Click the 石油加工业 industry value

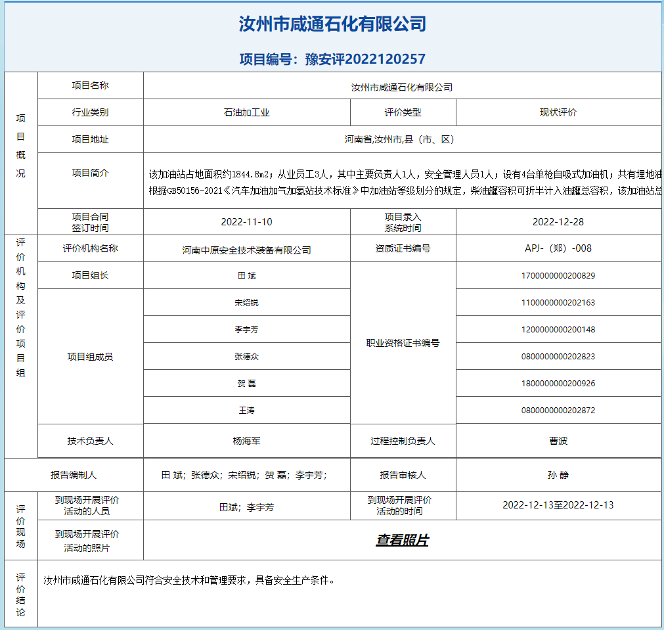(246, 112)
